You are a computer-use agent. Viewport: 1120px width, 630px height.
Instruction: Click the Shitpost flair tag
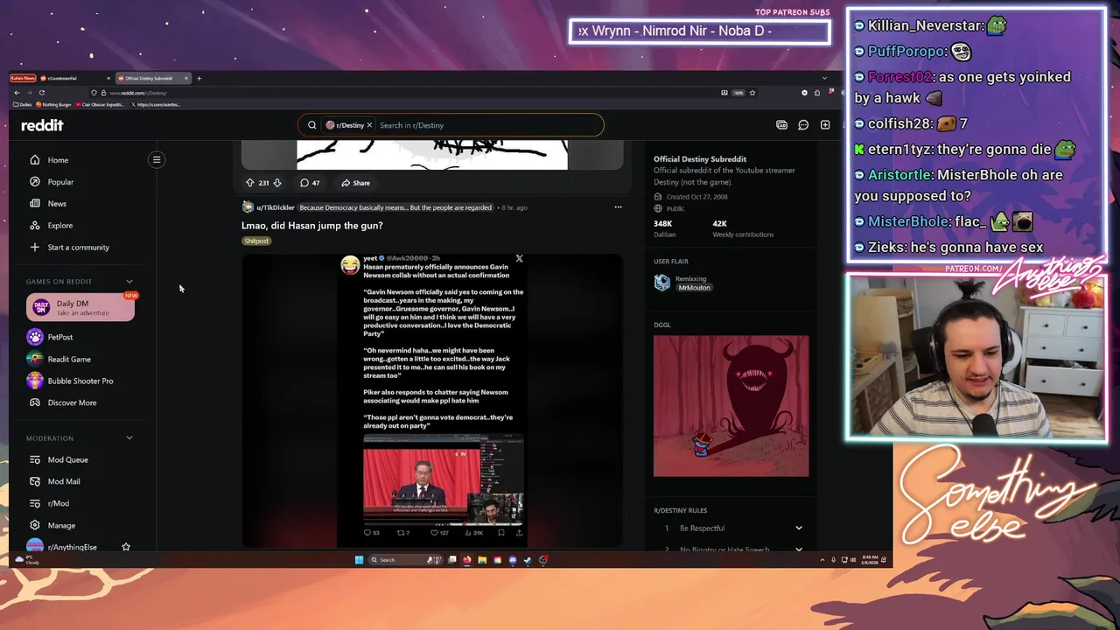(x=256, y=241)
